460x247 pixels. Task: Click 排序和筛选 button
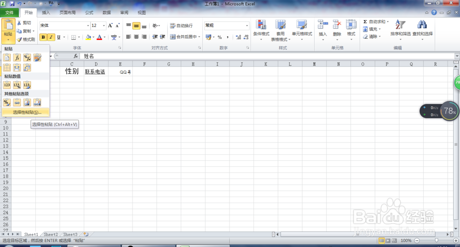point(401,30)
